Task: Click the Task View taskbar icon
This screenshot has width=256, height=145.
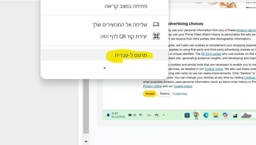Action: (x=235, y=115)
